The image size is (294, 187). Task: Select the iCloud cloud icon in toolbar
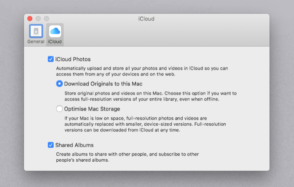(55, 31)
